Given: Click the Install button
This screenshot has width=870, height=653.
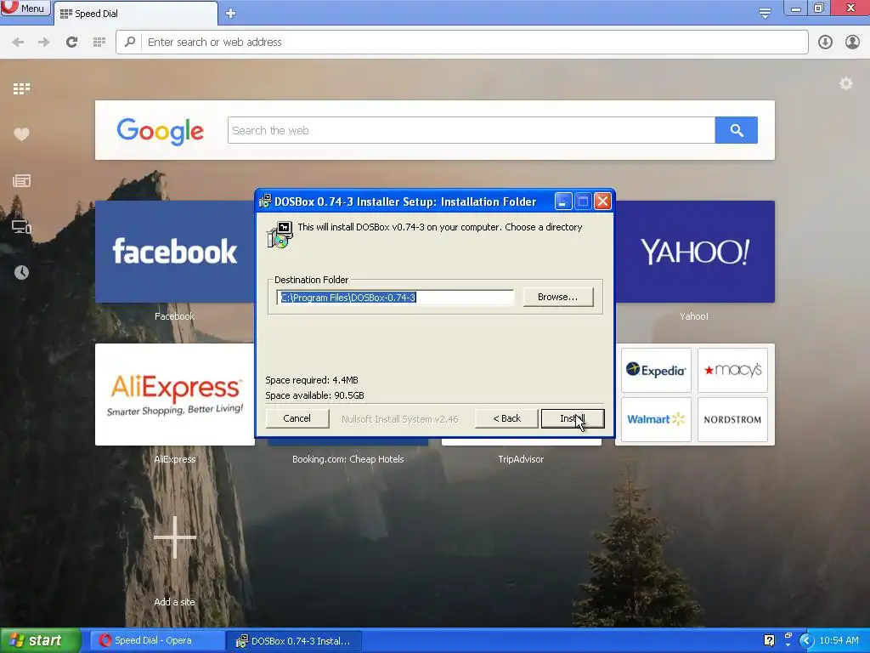Looking at the screenshot, I should tap(573, 418).
